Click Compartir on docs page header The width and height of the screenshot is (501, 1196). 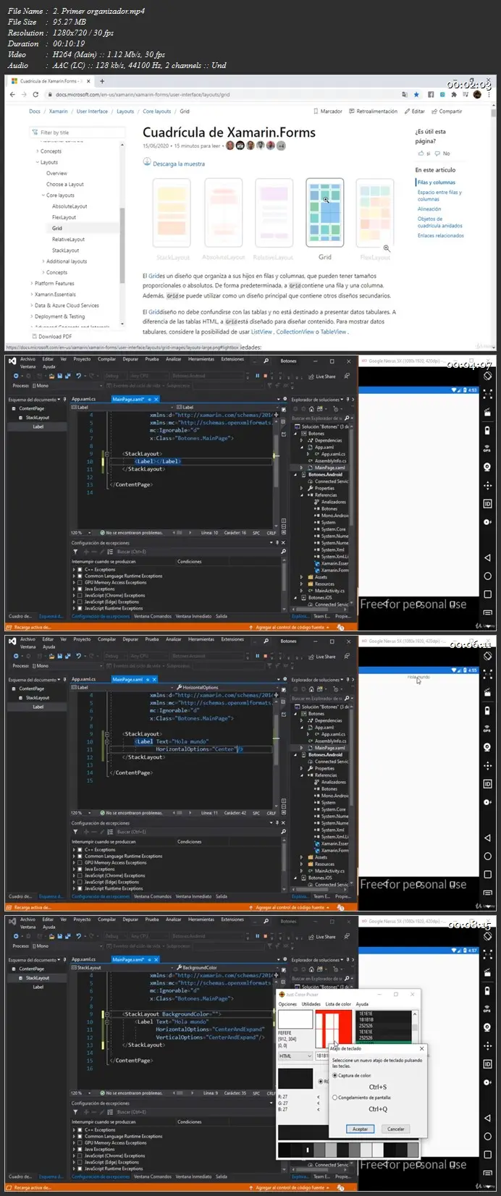[x=447, y=111]
